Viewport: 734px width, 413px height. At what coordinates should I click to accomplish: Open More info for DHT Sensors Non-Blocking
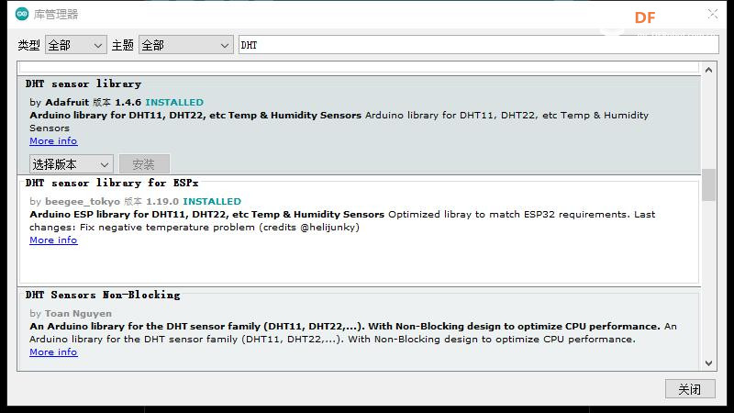tap(53, 352)
